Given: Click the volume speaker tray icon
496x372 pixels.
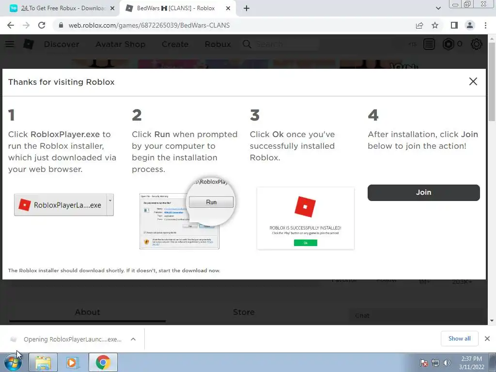Looking at the screenshot, I should [447, 363].
